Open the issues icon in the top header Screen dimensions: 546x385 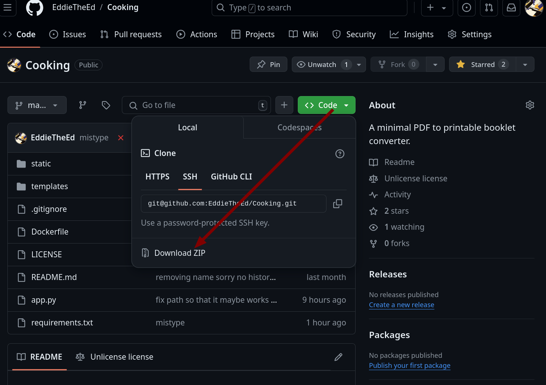click(467, 7)
